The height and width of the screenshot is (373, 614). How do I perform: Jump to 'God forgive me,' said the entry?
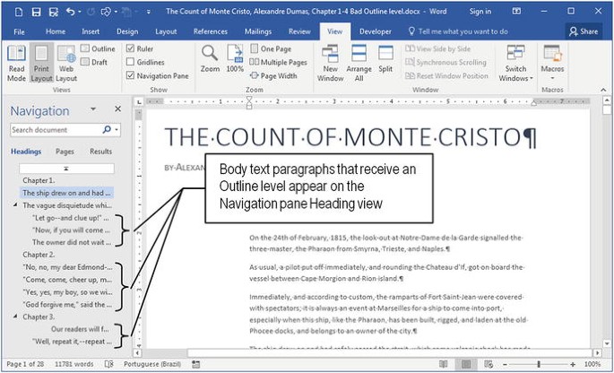pos(67,304)
